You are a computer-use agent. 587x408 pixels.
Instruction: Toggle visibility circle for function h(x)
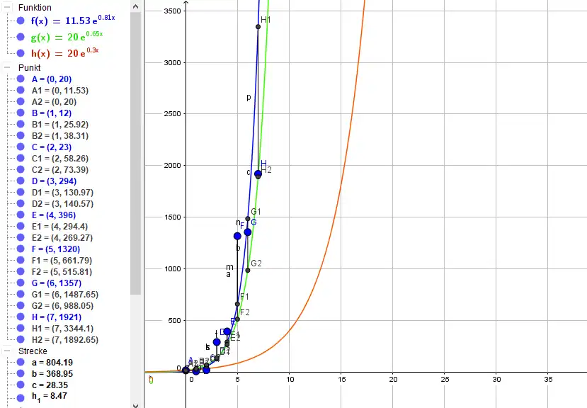[x=21, y=53]
